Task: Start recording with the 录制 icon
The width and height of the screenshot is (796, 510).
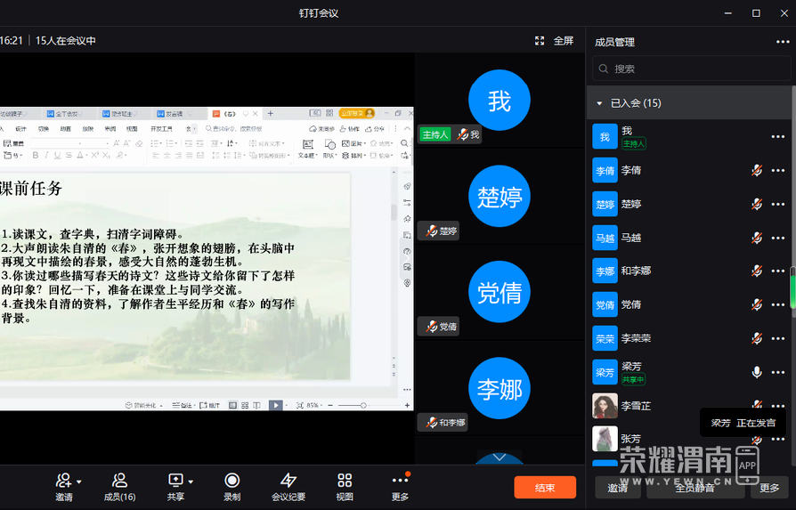Action: click(231, 481)
